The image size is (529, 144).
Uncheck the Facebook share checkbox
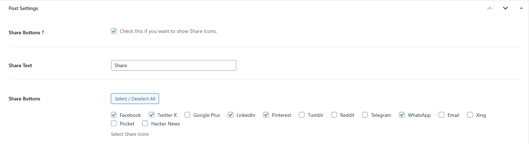point(114,115)
